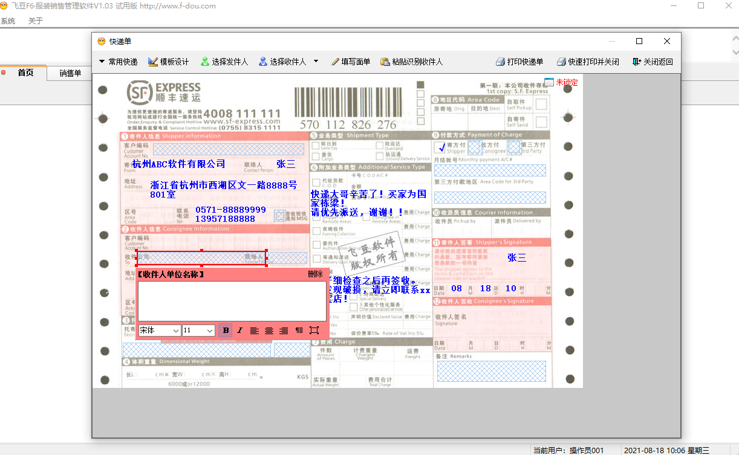
Task: Select the 第三方付 third party box
Action: [514, 147]
